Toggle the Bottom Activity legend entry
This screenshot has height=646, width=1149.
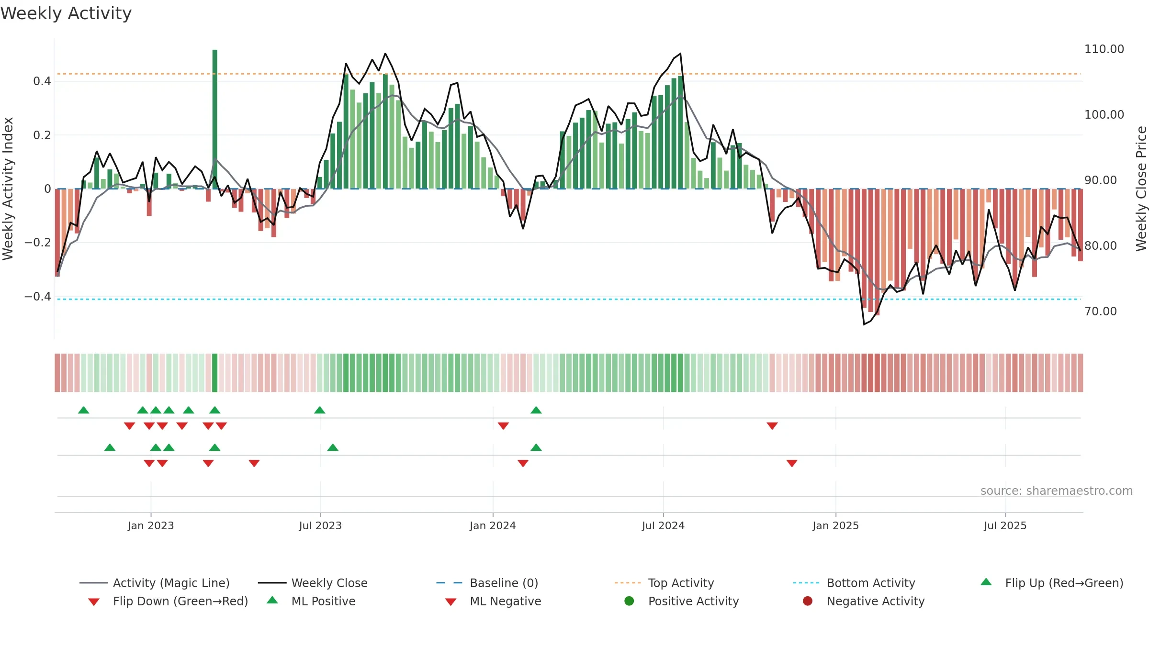tap(854, 583)
